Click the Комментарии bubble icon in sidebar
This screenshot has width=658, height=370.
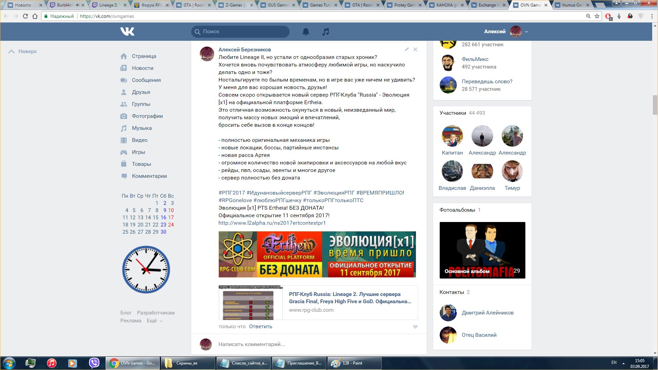124,176
